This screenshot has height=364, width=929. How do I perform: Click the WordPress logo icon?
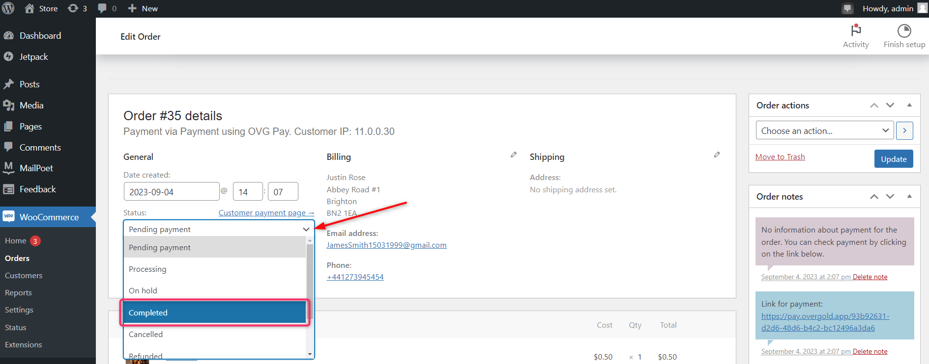point(8,8)
